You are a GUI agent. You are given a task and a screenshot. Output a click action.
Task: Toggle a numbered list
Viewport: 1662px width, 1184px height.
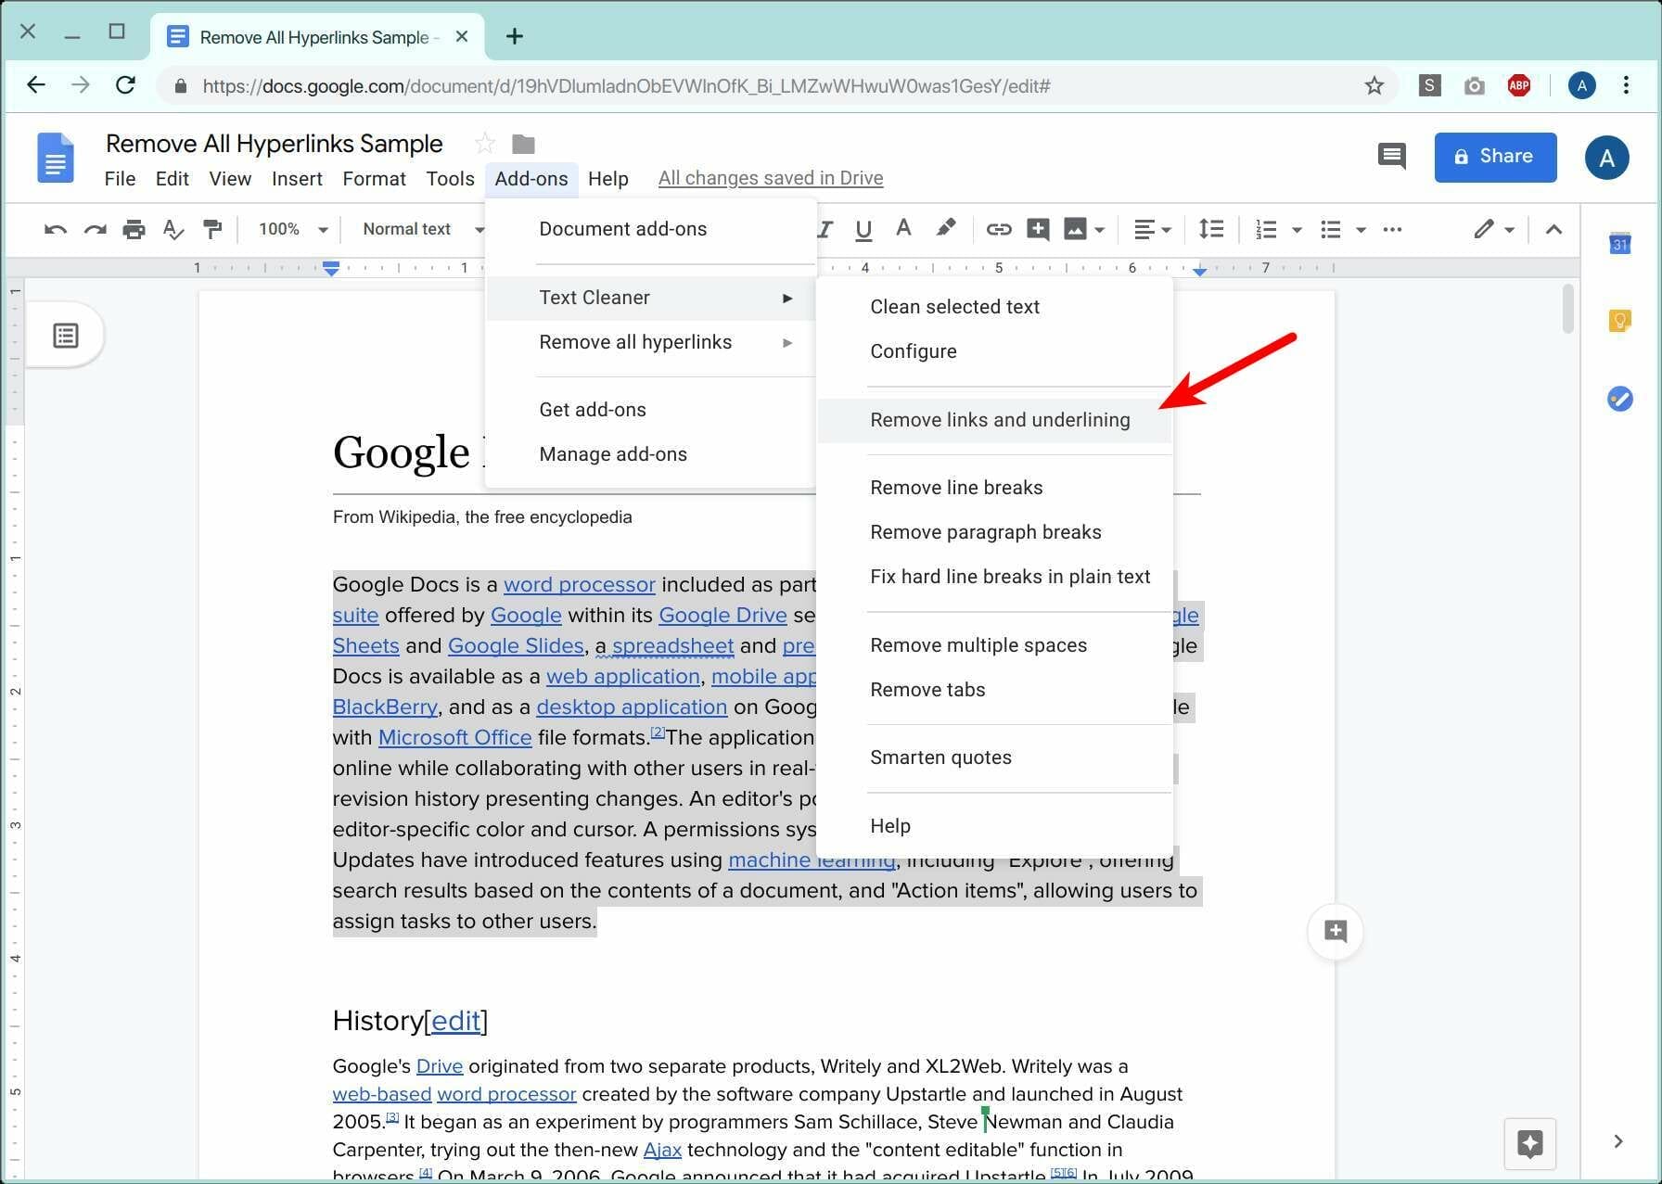[1265, 229]
